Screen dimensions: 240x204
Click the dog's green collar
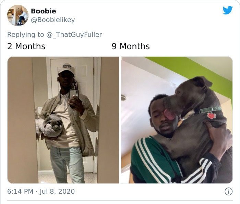tap(211, 110)
